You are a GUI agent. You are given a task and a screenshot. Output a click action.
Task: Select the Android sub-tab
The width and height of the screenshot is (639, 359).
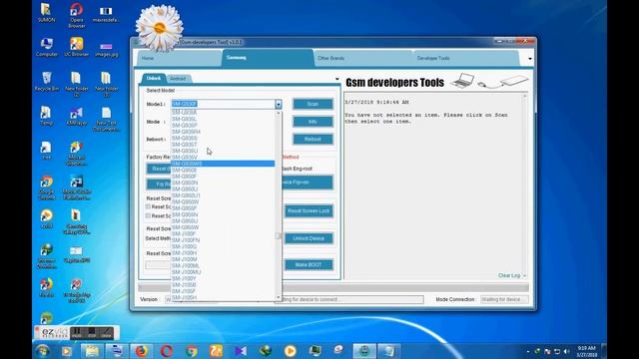pyautogui.click(x=178, y=79)
